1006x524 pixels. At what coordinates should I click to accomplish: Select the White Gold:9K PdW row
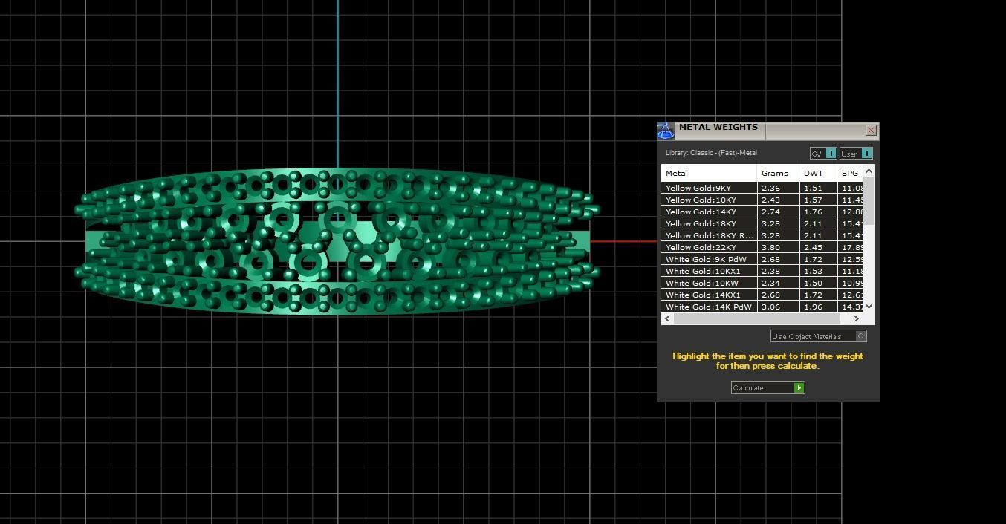762,259
